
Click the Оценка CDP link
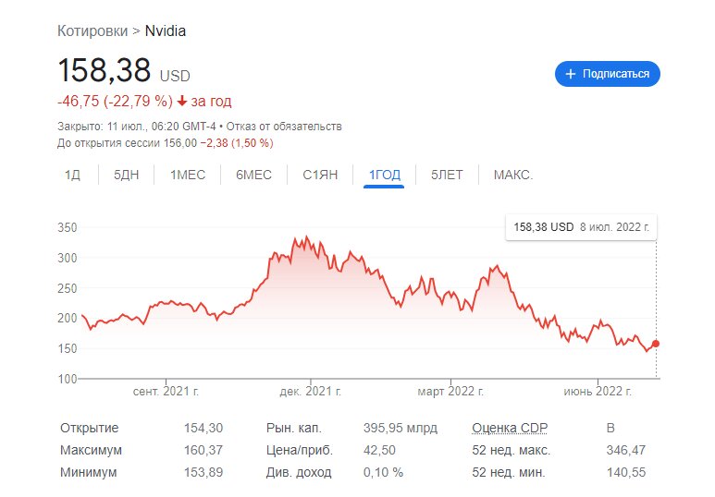[x=511, y=429]
